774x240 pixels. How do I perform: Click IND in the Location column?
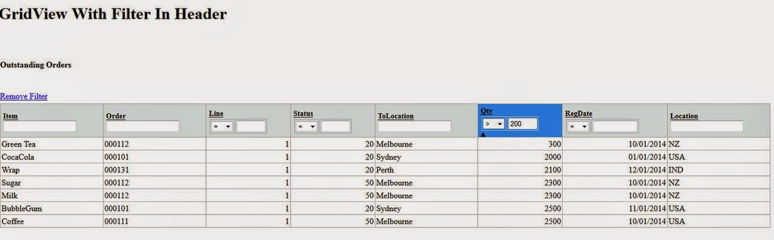pyautogui.click(x=676, y=170)
